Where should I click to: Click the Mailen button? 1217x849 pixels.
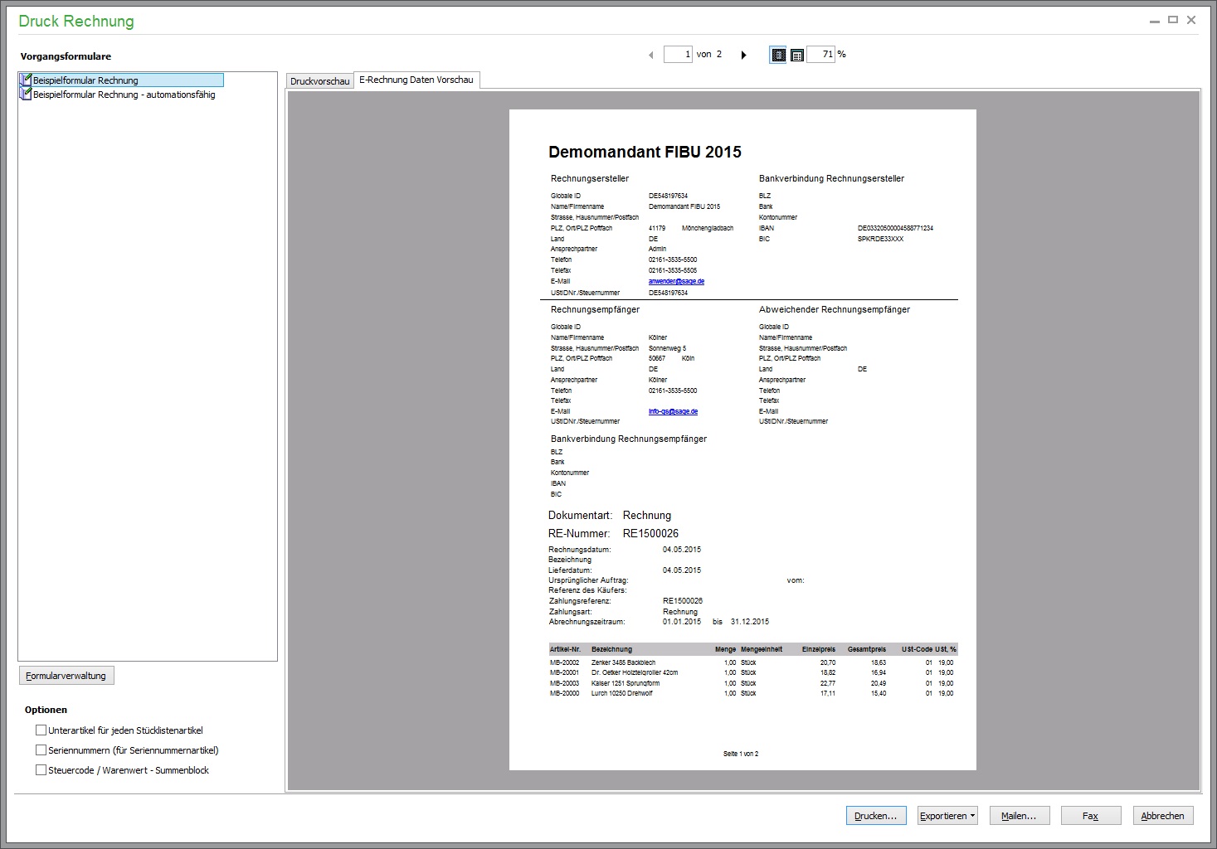[x=1019, y=816]
